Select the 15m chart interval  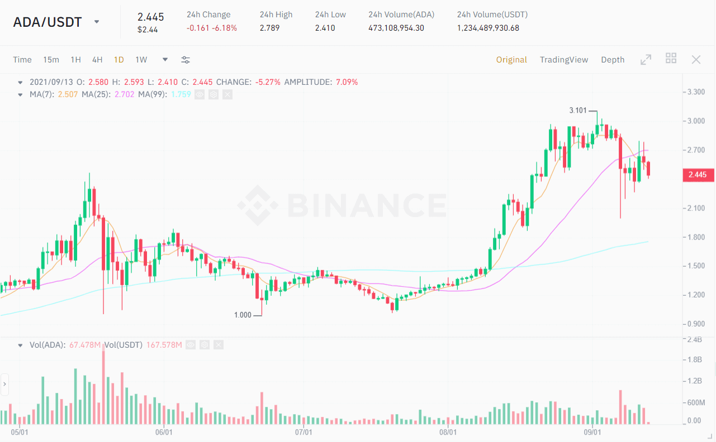tap(51, 60)
